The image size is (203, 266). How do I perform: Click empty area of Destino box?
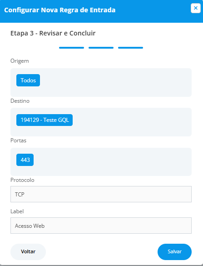[132, 122]
